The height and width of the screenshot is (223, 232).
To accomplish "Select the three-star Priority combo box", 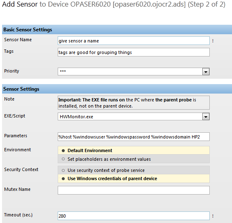I will 134,72.
